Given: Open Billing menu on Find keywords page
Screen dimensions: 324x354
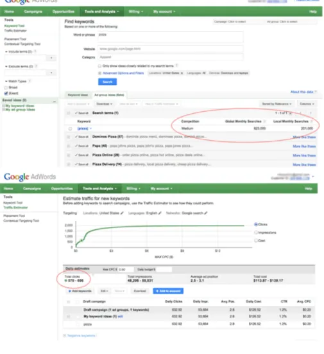Looking at the screenshot, I should point(136,12).
